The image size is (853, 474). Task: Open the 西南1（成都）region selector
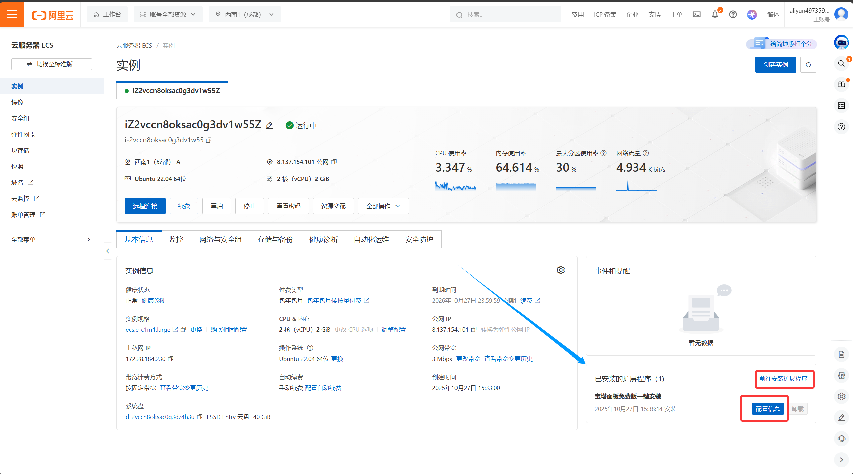(x=245, y=15)
